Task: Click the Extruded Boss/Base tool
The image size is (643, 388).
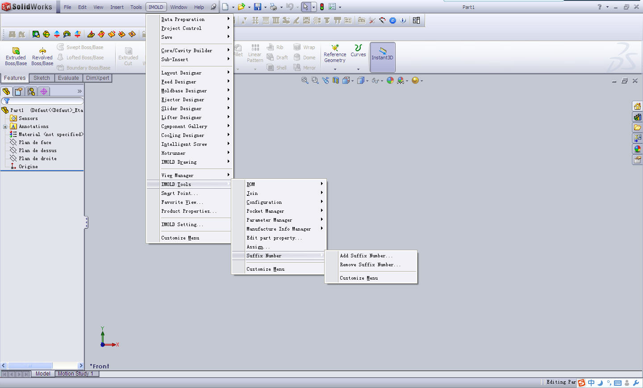Action: (x=16, y=56)
